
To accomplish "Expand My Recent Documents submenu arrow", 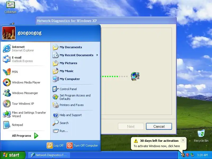I will coord(97,55).
